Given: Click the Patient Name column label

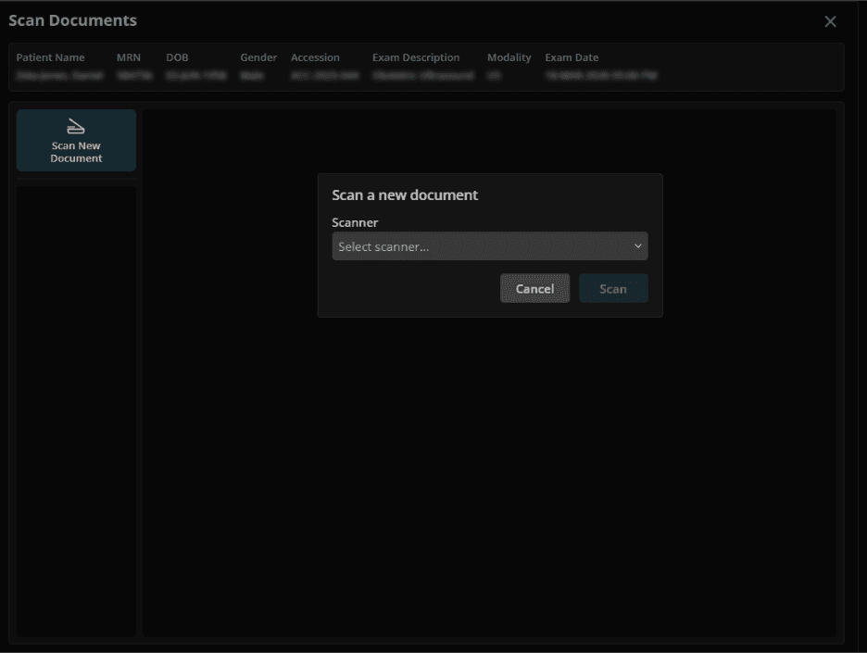Looking at the screenshot, I should tap(50, 57).
